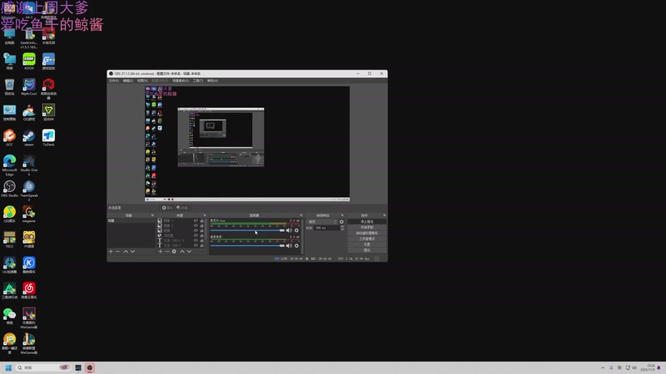Click the 停止推流 stop streaming button

367,222
